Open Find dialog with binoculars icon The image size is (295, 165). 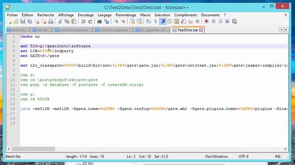click(x=100, y=22)
